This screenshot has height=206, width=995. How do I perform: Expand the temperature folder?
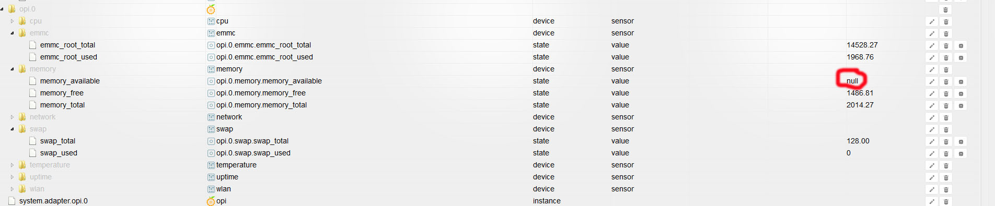click(x=13, y=165)
